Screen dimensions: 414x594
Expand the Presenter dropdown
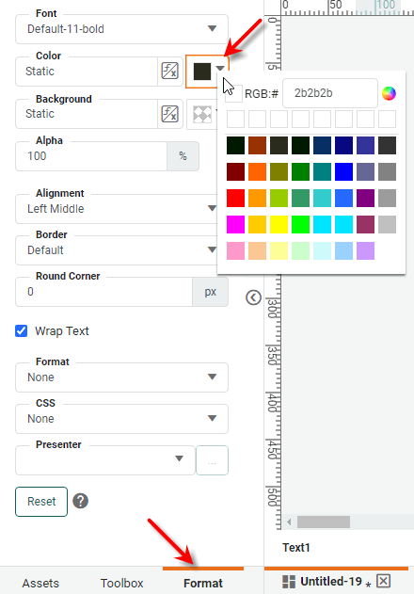[x=105, y=460]
